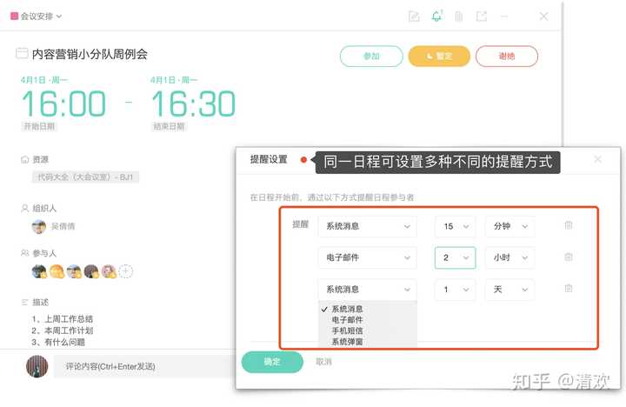This screenshot has height=407, width=626.
Task: Open the 电子邮件 method dropdown
Action: (367, 257)
